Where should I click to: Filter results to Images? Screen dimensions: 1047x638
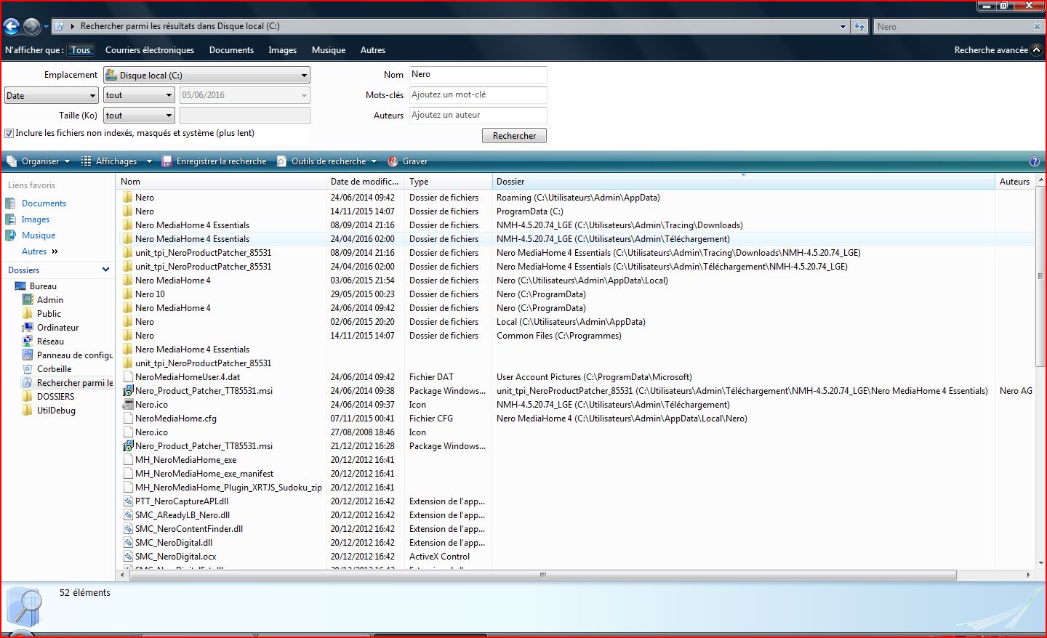[282, 50]
